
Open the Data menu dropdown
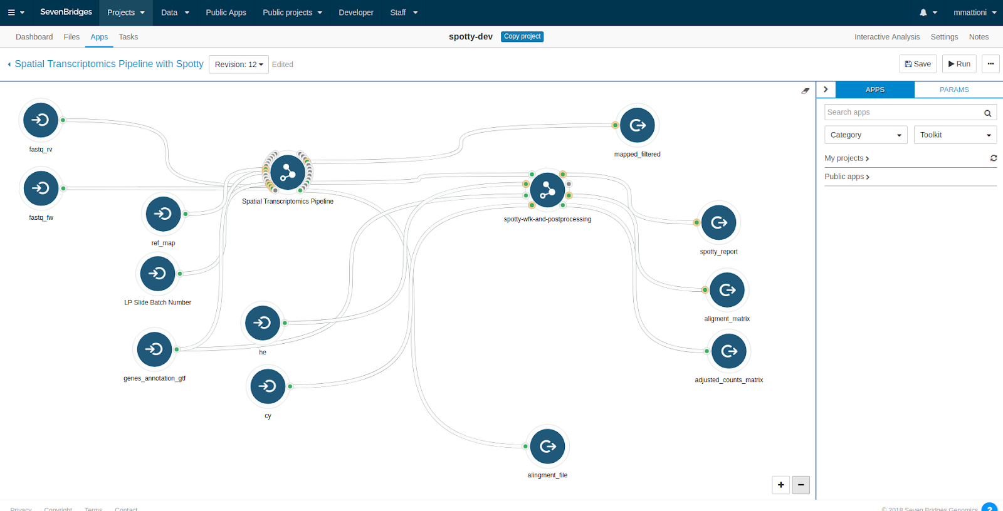pyautogui.click(x=175, y=13)
